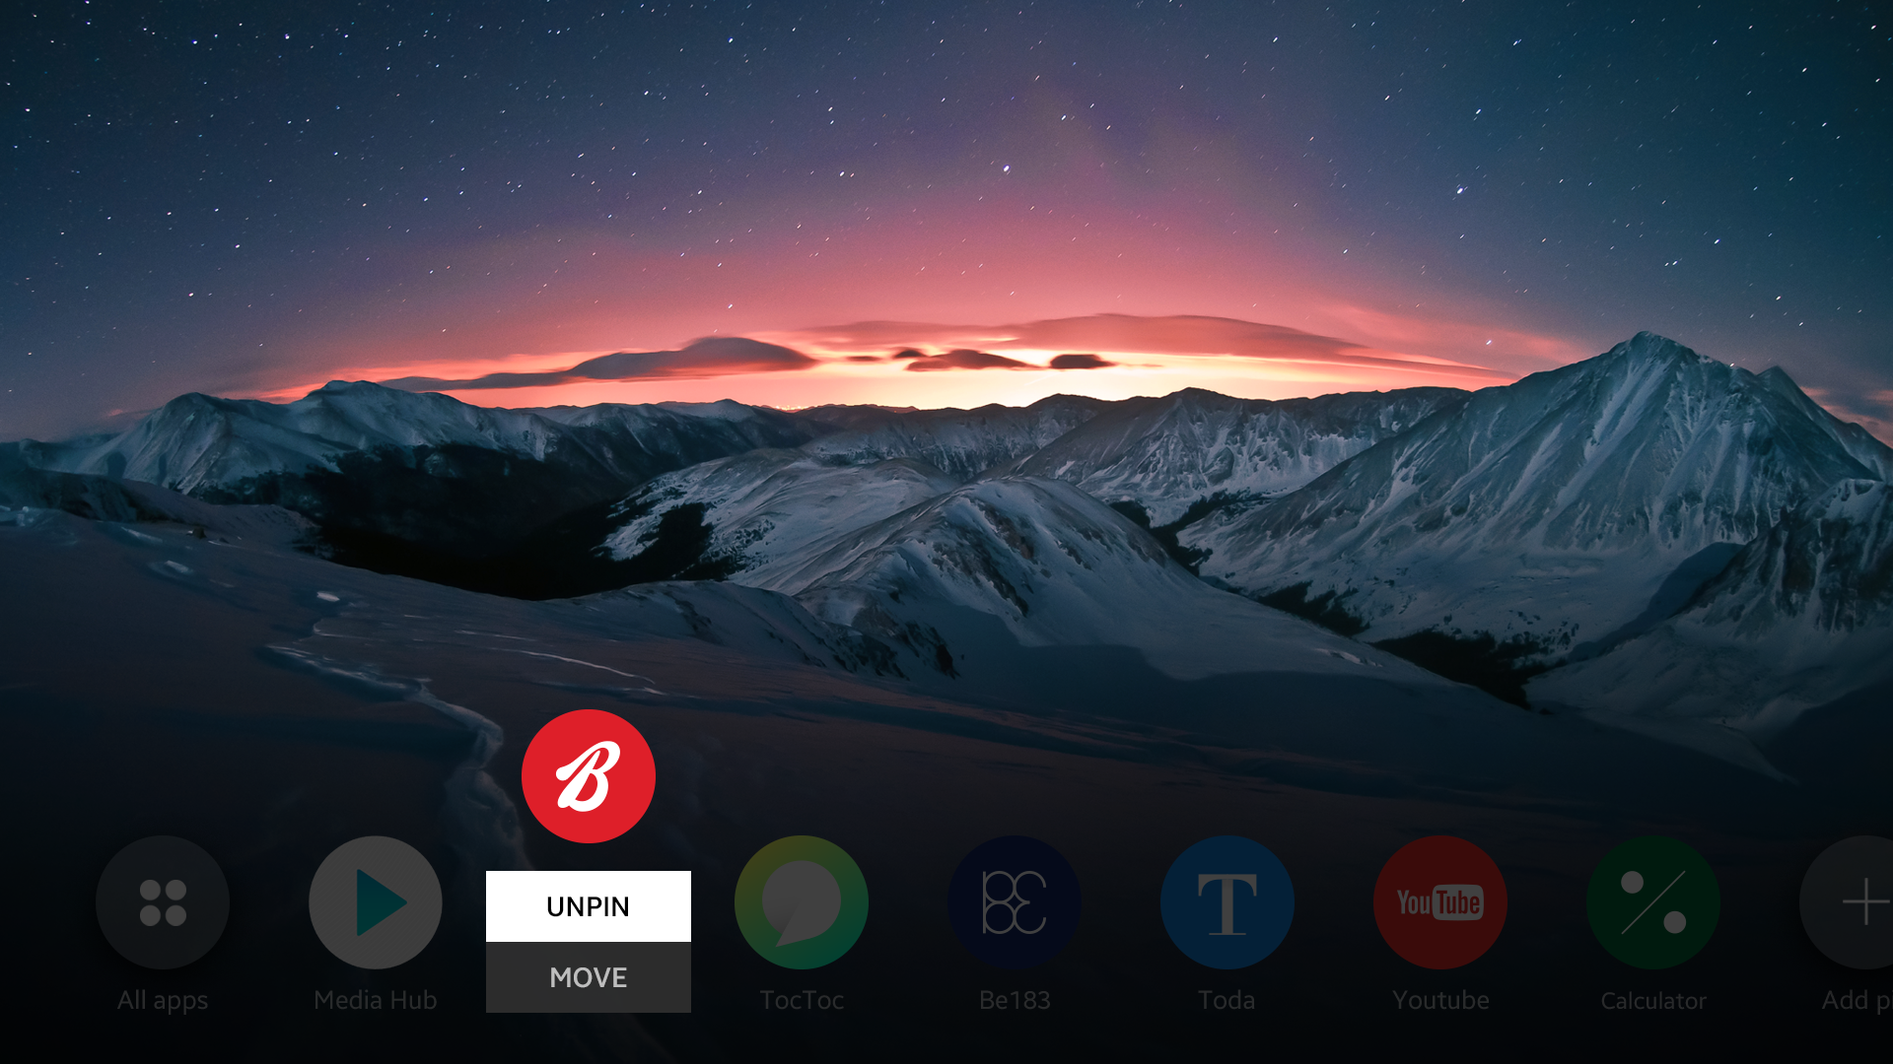This screenshot has height=1064, width=1893.
Task: Click the Media Hub text label
Action: pos(376,1001)
